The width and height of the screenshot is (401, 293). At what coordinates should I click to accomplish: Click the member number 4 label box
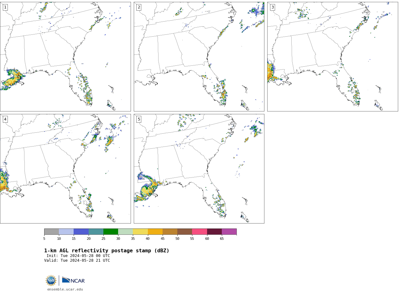[5, 119]
